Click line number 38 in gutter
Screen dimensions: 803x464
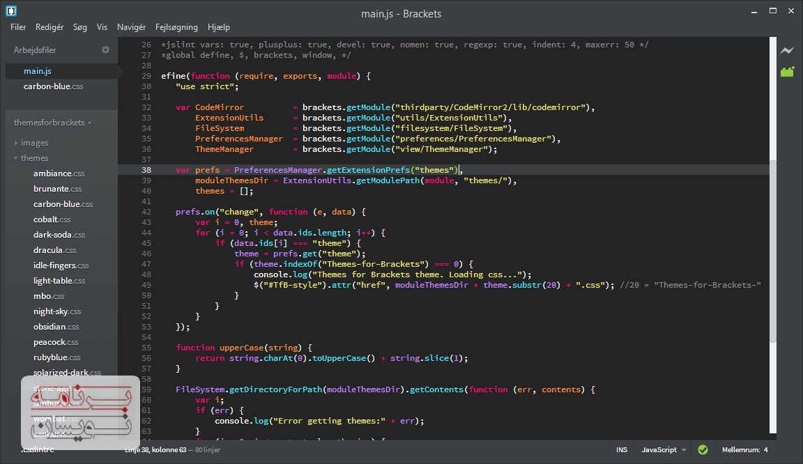point(146,170)
